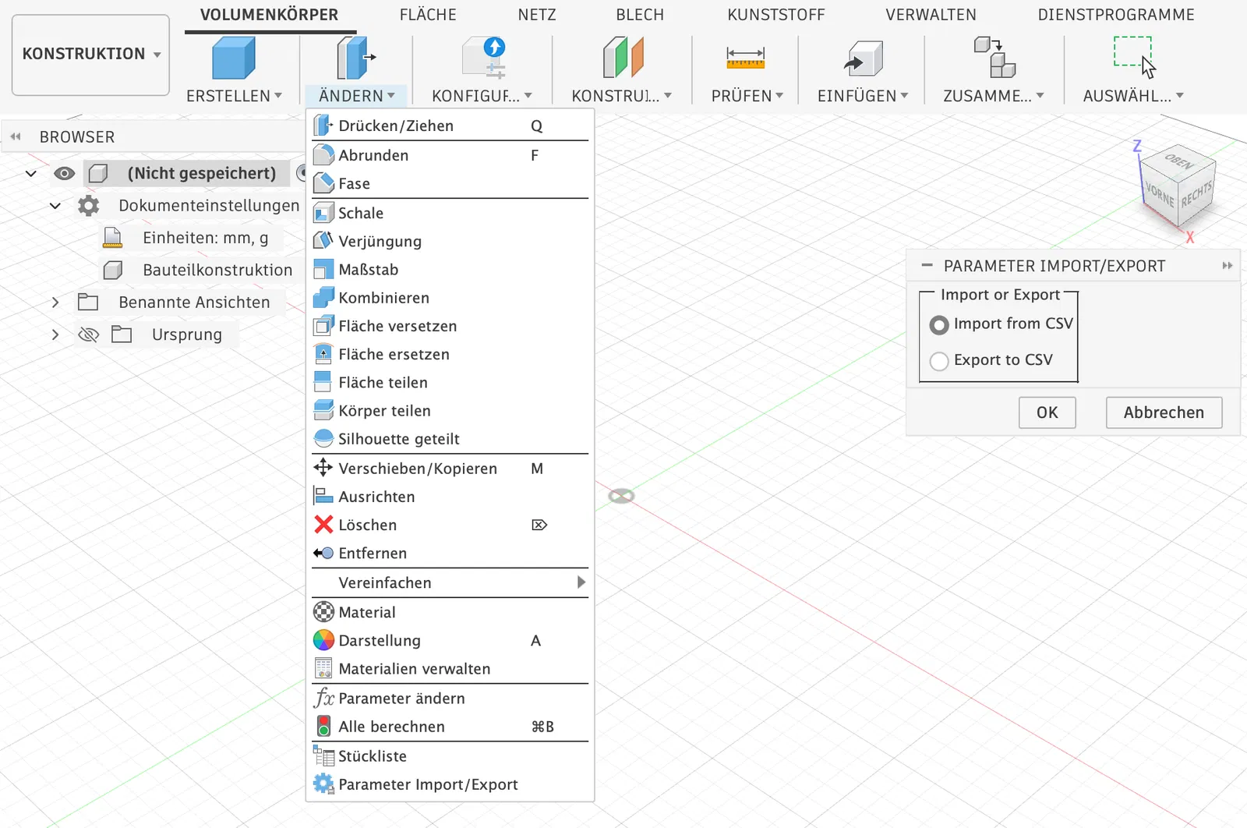Viewport: 1247px width, 828px height.
Task: Click the Konstruieren plane toolbar icon
Action: (623, 58)
